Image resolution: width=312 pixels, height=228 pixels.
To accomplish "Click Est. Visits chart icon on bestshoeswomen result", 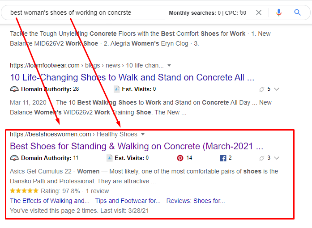I will [110, 158].
